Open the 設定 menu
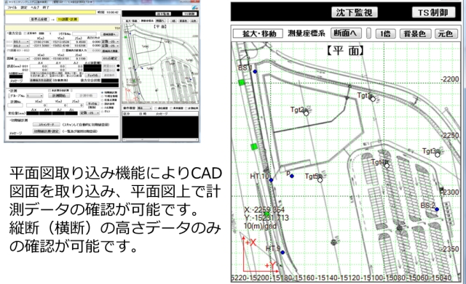Viewport: 466px width, 284px height. pyautogui.click(x=24, y=7)
